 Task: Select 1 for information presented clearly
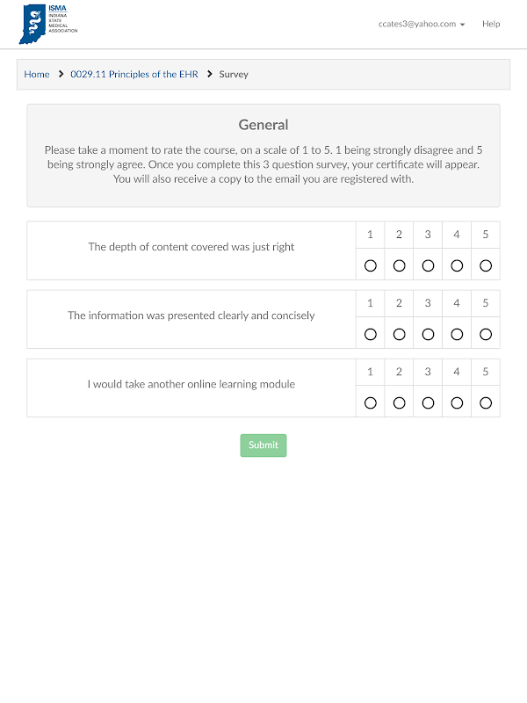coord(370,334)
